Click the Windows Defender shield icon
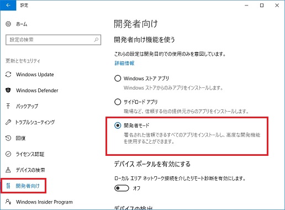 8,90
